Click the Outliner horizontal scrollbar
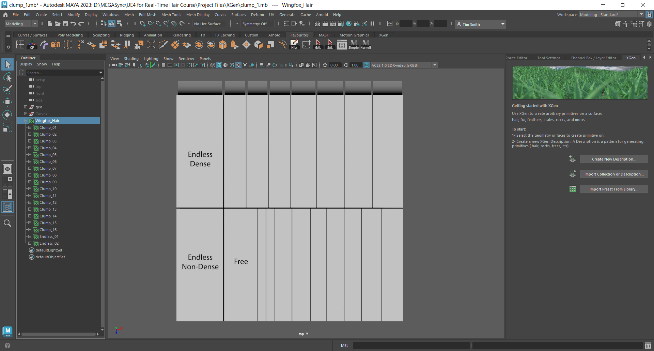 click(x=59, y=334)
